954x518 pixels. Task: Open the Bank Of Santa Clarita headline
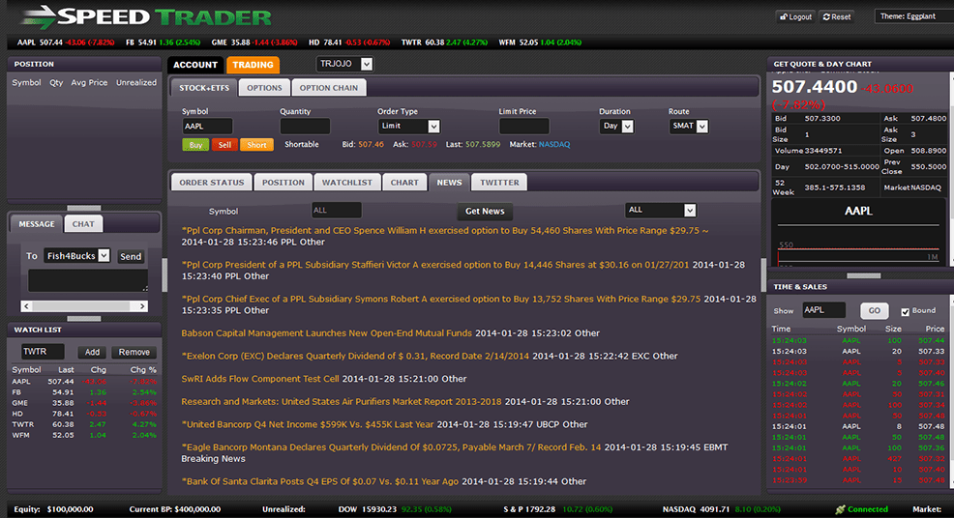320,481
